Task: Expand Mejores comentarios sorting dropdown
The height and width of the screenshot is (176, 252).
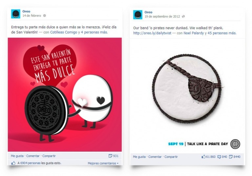Action: pos(103,163)
